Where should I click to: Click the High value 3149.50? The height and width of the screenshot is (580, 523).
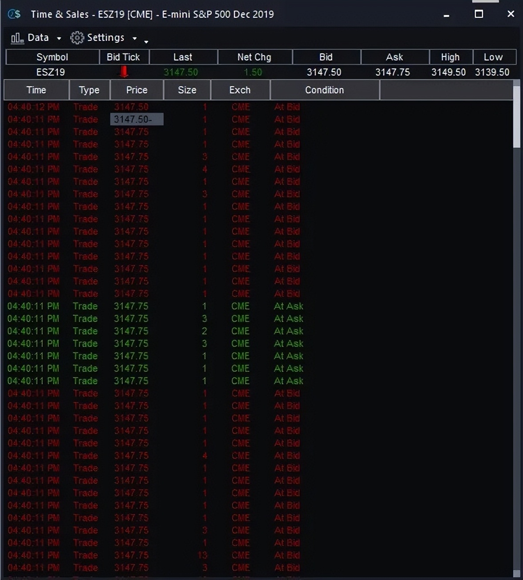tap(448, 72)
